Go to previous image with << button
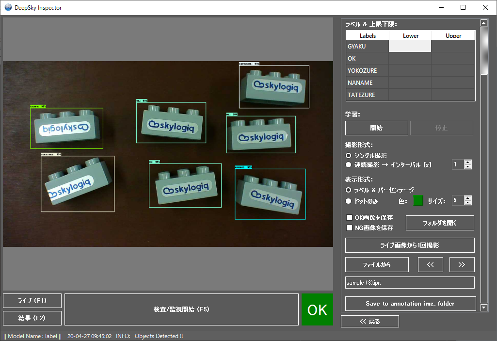The width and height of the screenshot is (497, 341). [431, 264]
